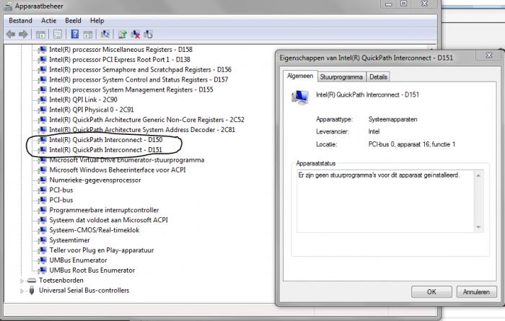This screenshot has width=505, height=321.
Task: Select the keyboard icon for Toetsenborden
Action: point(32,281)
